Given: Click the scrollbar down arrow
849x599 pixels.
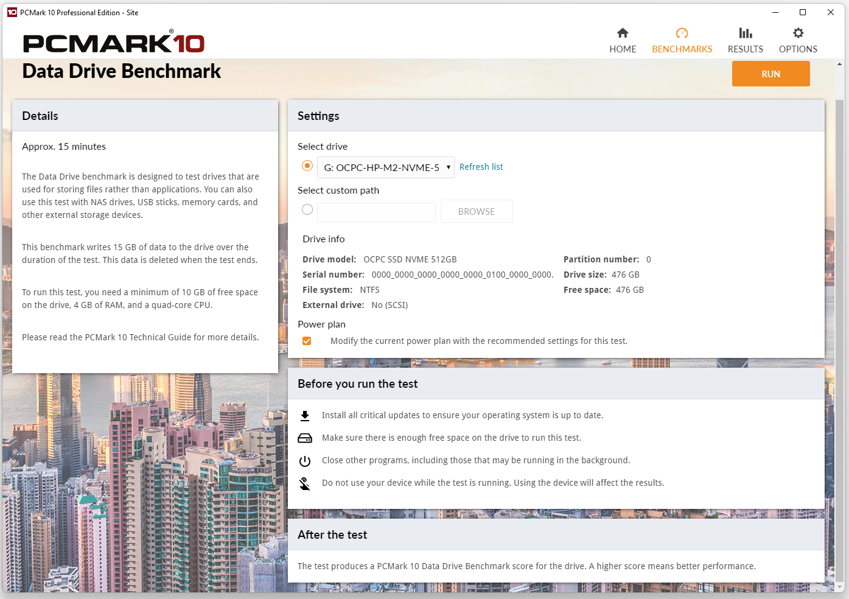Looking at the screenshot, I should point(840,587).
